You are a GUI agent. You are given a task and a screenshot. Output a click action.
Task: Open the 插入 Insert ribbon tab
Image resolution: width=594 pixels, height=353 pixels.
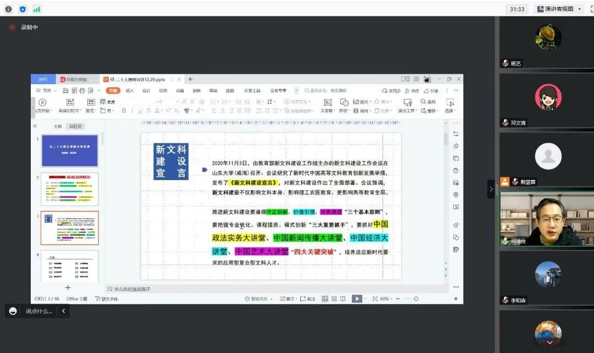tap(130, 90)
